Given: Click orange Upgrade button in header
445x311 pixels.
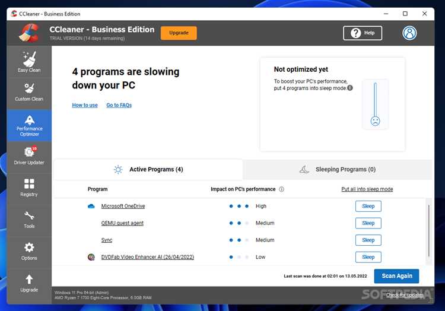Looking at the screenshot, I should tap(179, 33).
